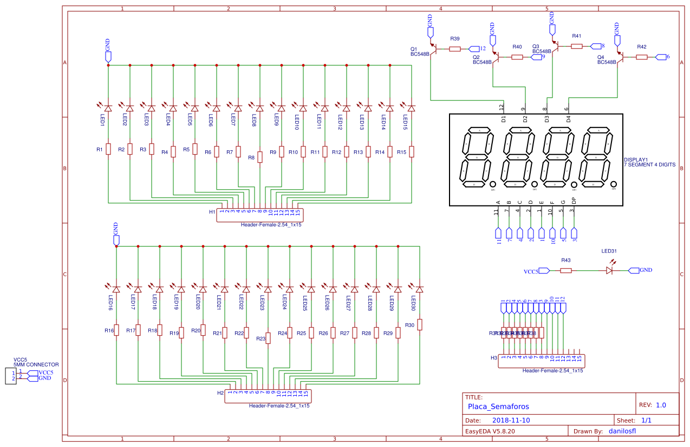Viewport: 690px width, 447px height.
Task: Select the H2 female header connector
Action: 268,396
